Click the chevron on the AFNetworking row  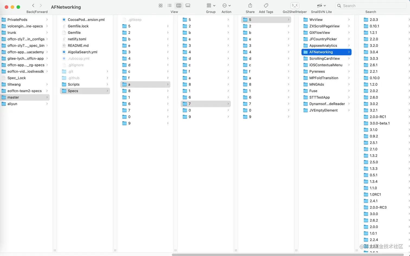[x=349, y=52]
